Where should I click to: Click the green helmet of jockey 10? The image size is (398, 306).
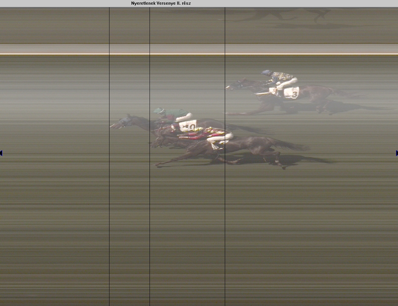coord(159,110)
